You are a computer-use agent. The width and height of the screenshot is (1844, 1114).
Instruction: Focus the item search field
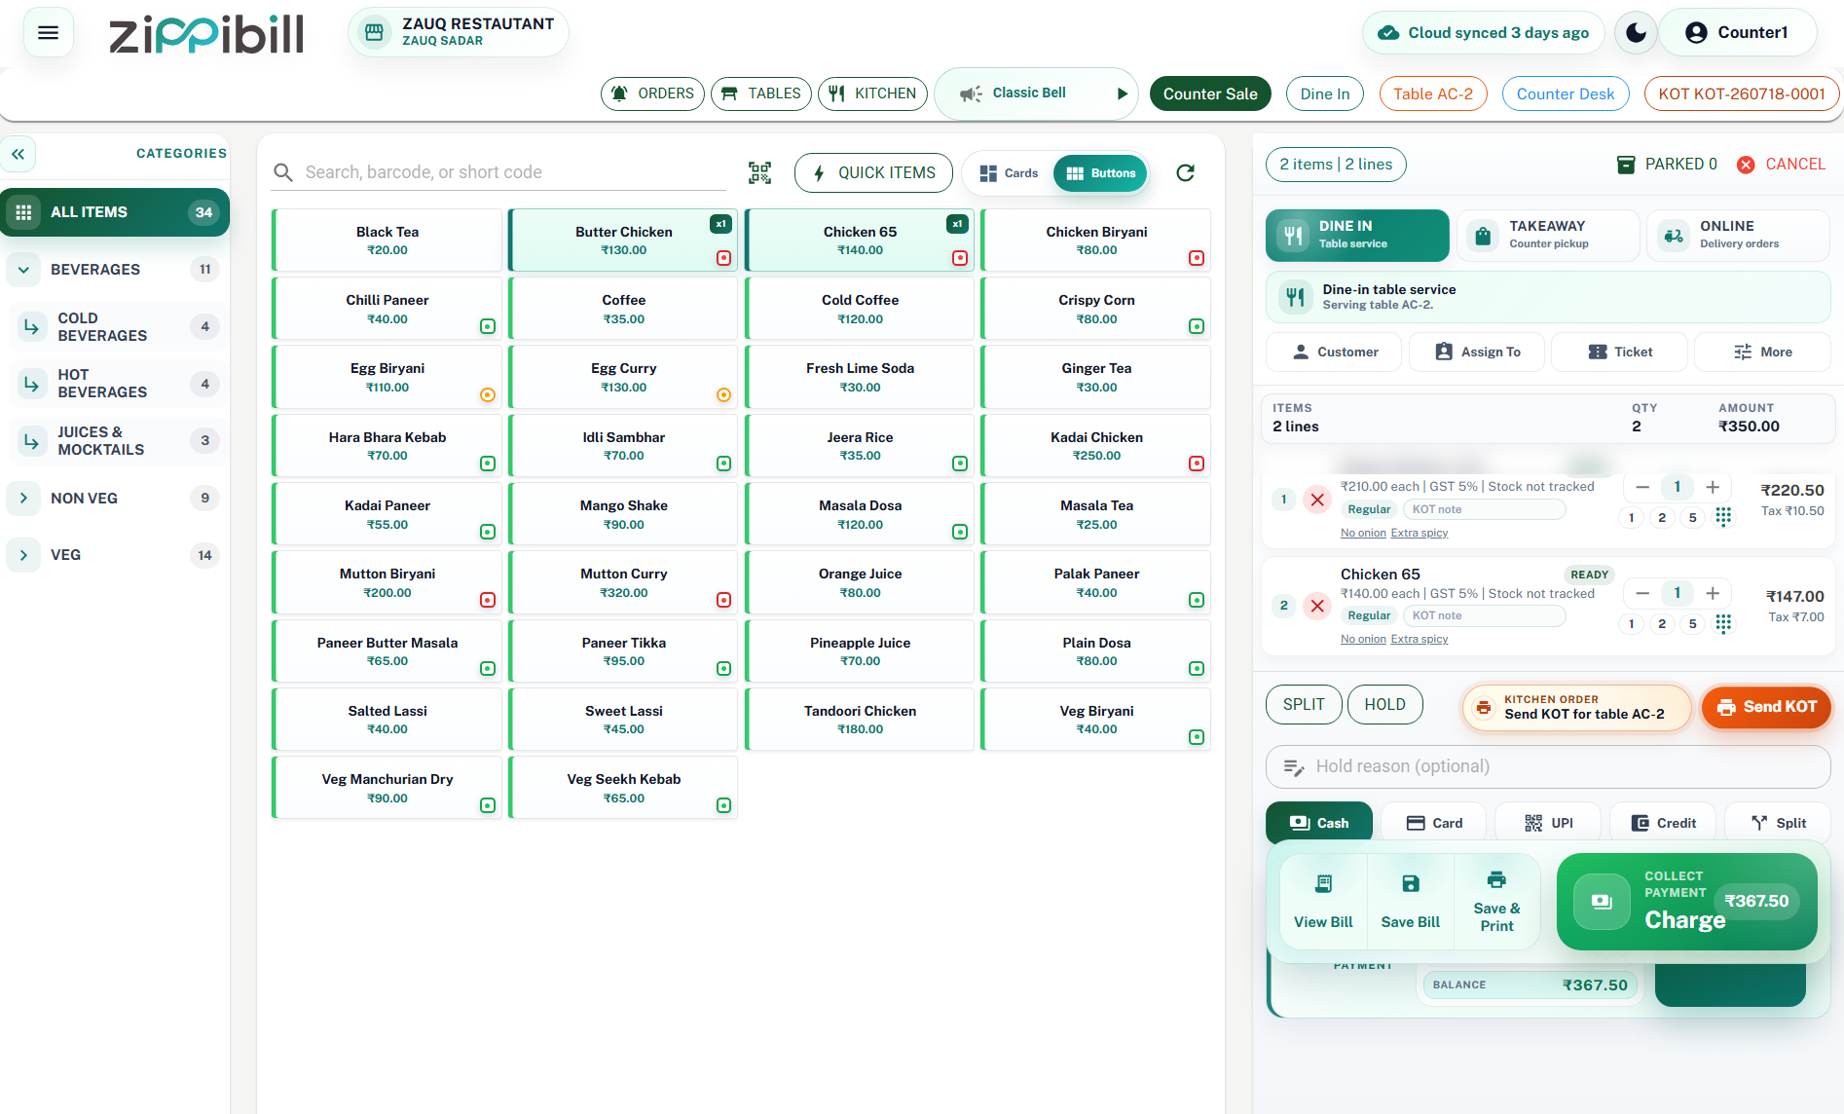tap(499, 172)
